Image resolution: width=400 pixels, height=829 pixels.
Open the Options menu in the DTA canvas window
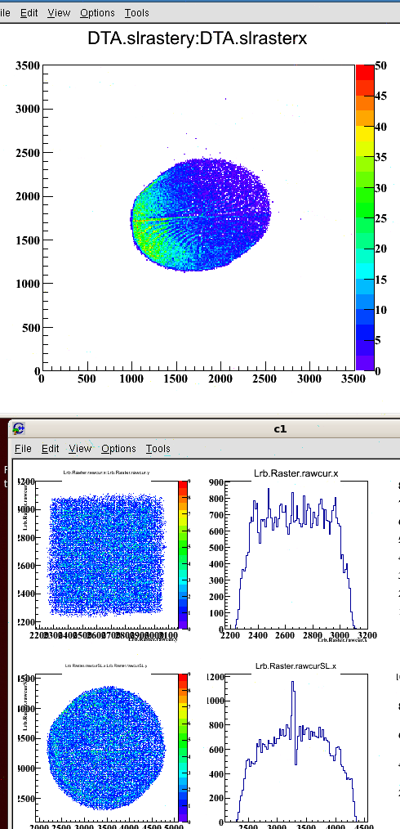click(97, 13)
